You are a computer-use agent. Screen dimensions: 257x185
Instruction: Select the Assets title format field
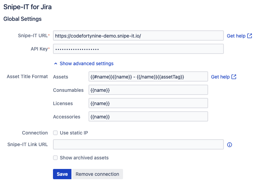[x=148, y=77]
